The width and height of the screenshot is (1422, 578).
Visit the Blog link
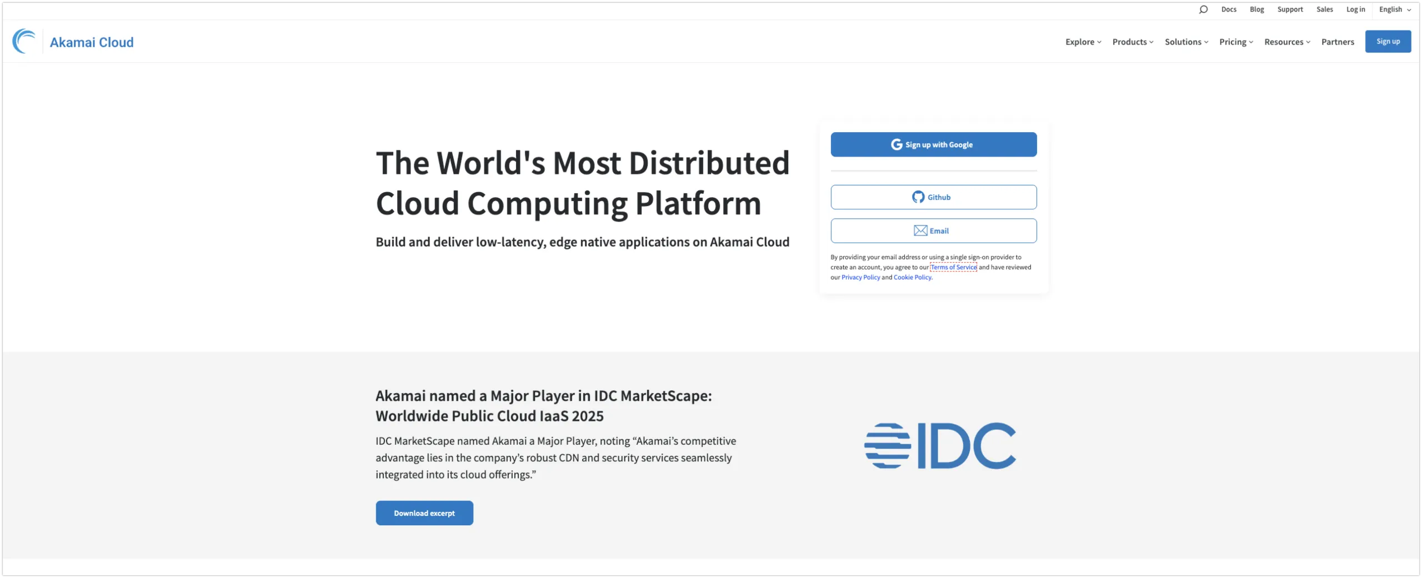(x=1256, y=9)
